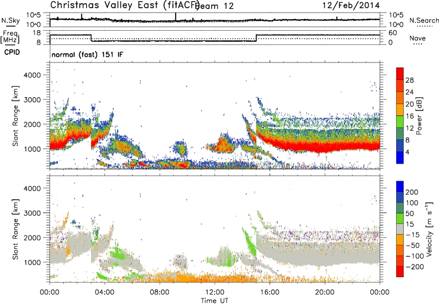439x304 pixels.
Task: Click the "16" tick on the power scale
Action: point(409,116)
